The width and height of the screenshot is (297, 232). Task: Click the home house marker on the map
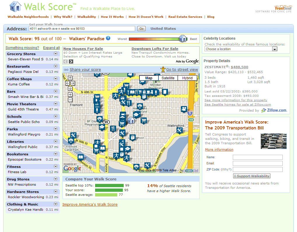click(x=131, y=120)
